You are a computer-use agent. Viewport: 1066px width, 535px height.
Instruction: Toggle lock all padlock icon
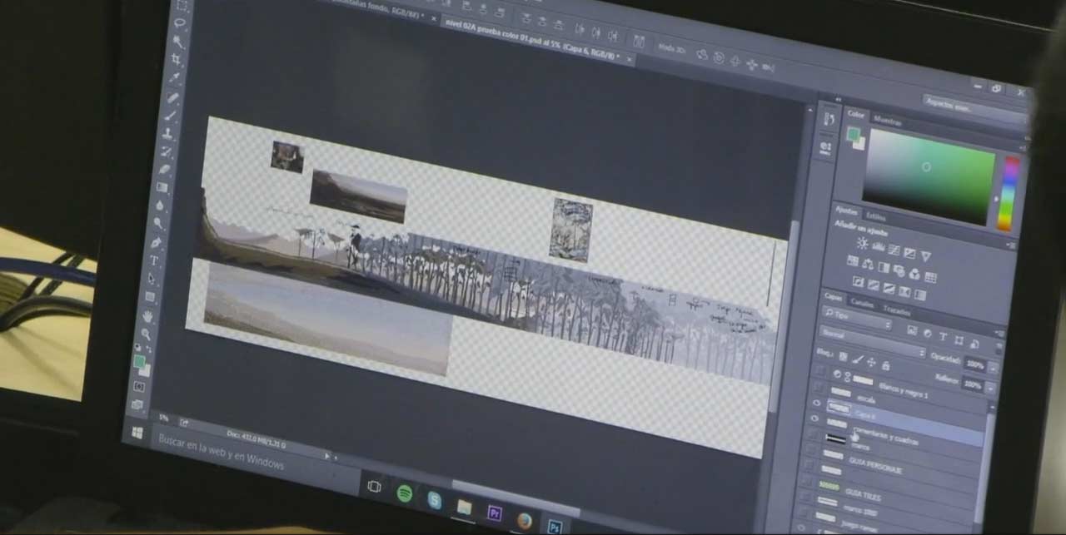(885, 365)
